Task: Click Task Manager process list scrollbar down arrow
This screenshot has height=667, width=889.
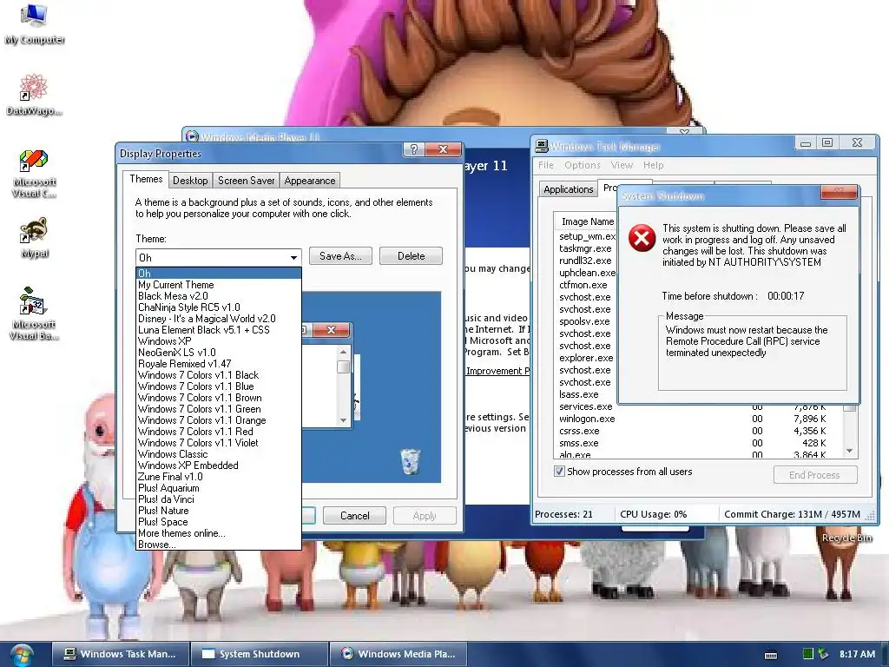Action: [x=849, y=451]
